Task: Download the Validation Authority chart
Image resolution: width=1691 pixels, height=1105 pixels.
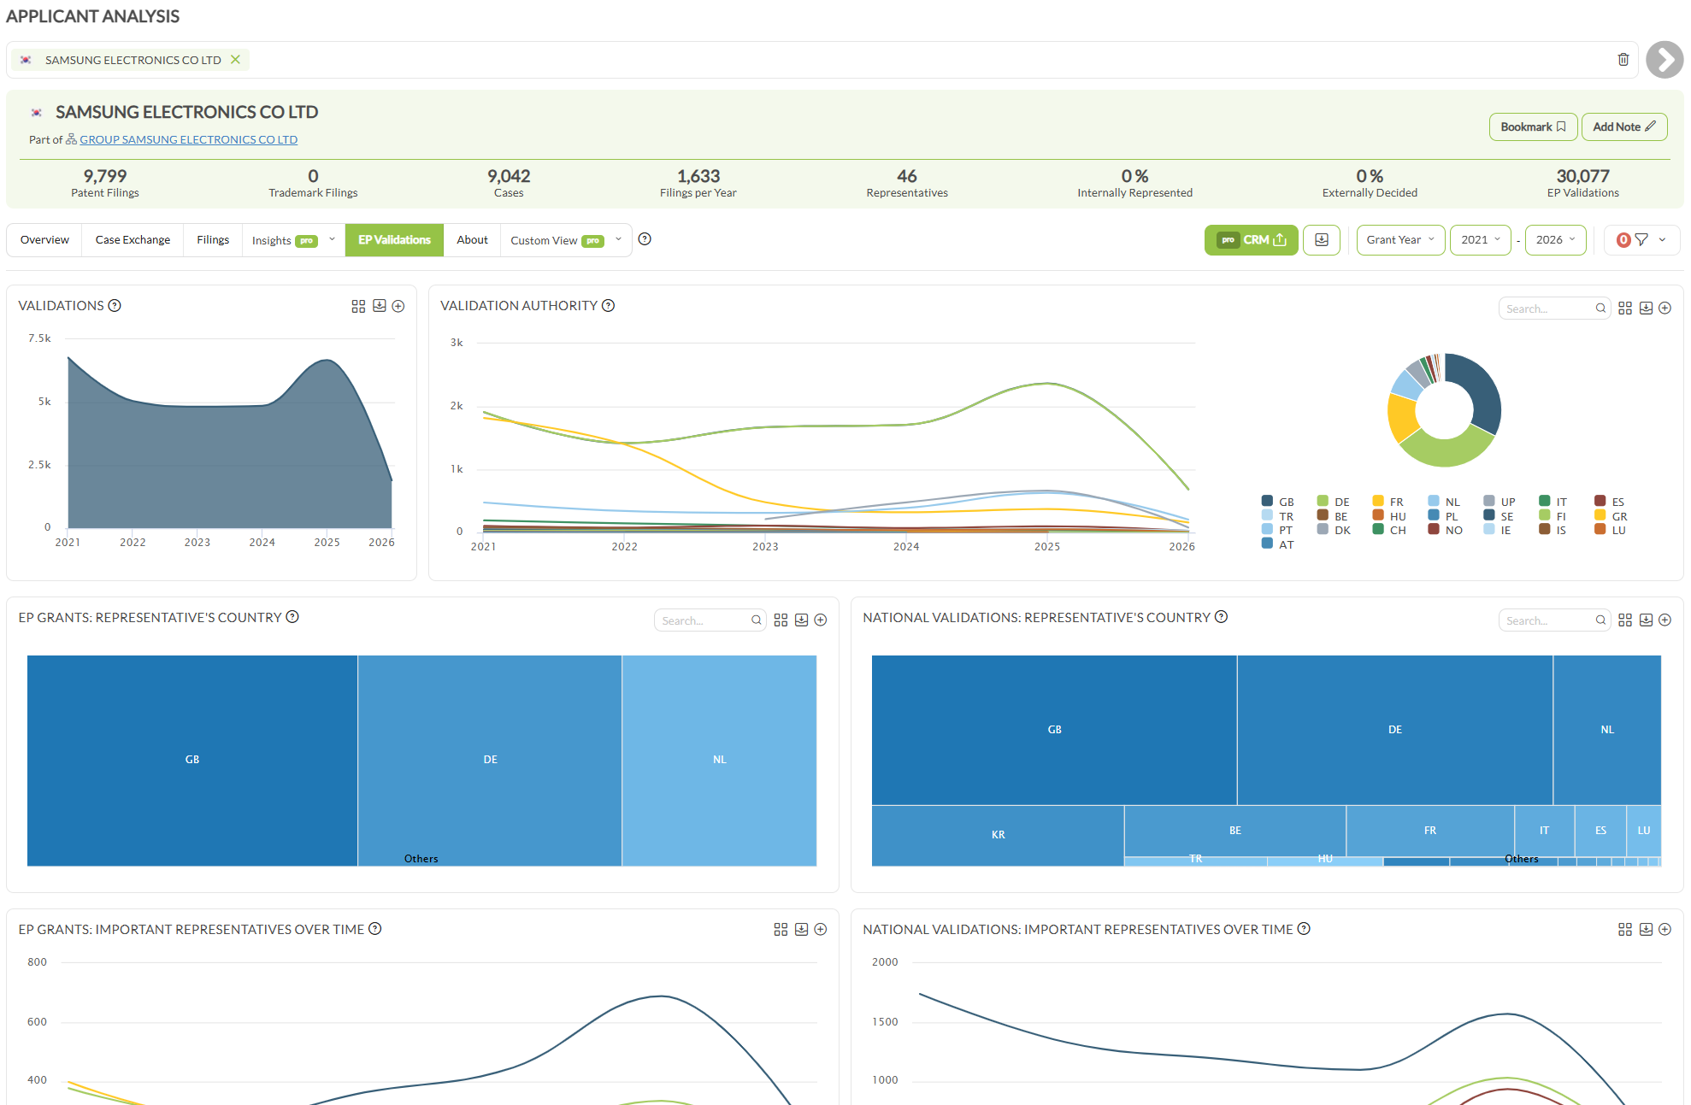Action: (x=1646, y=308)
